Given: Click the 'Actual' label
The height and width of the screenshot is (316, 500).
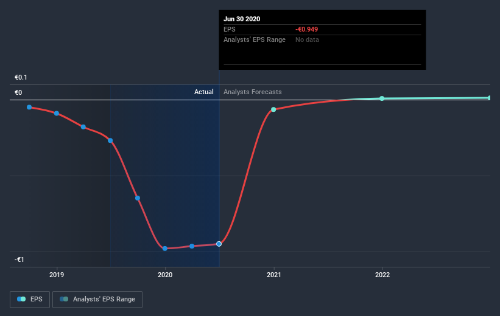Looking at the screenshot, I should point(204,92).
